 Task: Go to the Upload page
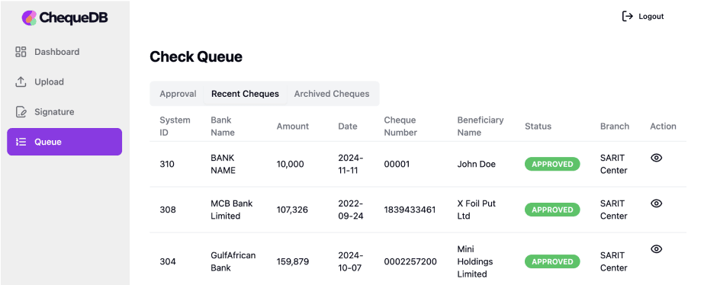[64, 82]
